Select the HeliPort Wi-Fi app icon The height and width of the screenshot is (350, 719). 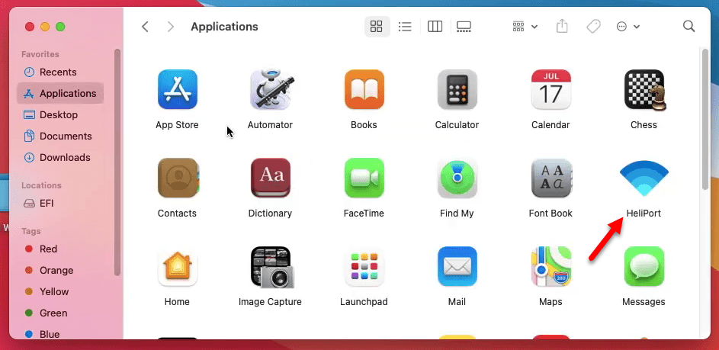644,178
